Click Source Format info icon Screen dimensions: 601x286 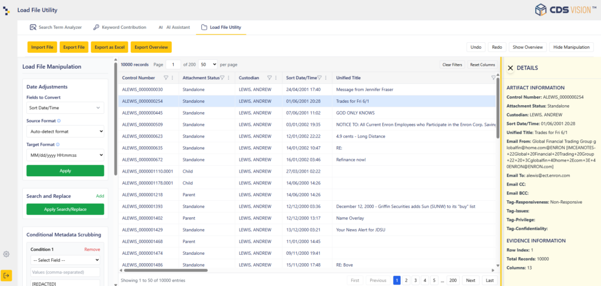click(x=59, y=121)
